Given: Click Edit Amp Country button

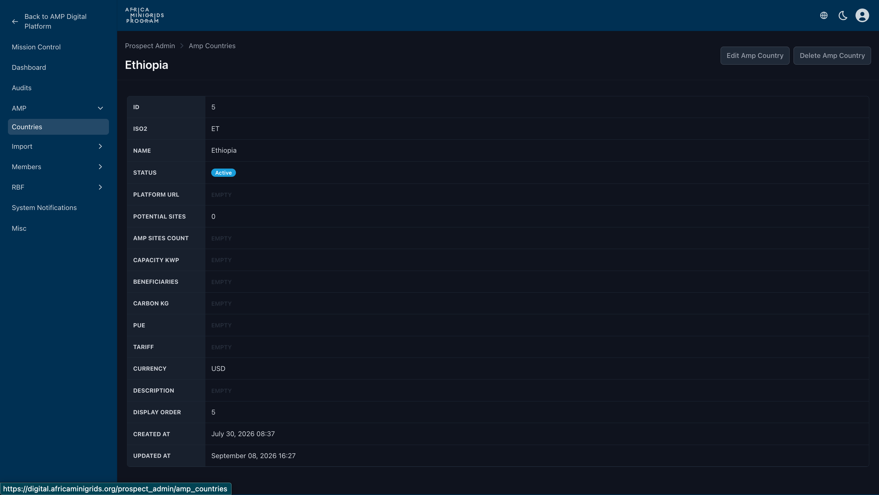Looking at the screenshot, I should click(755, 55).
